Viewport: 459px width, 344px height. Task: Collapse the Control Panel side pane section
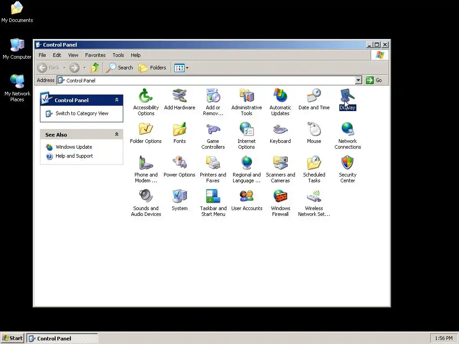coord(117,100)
